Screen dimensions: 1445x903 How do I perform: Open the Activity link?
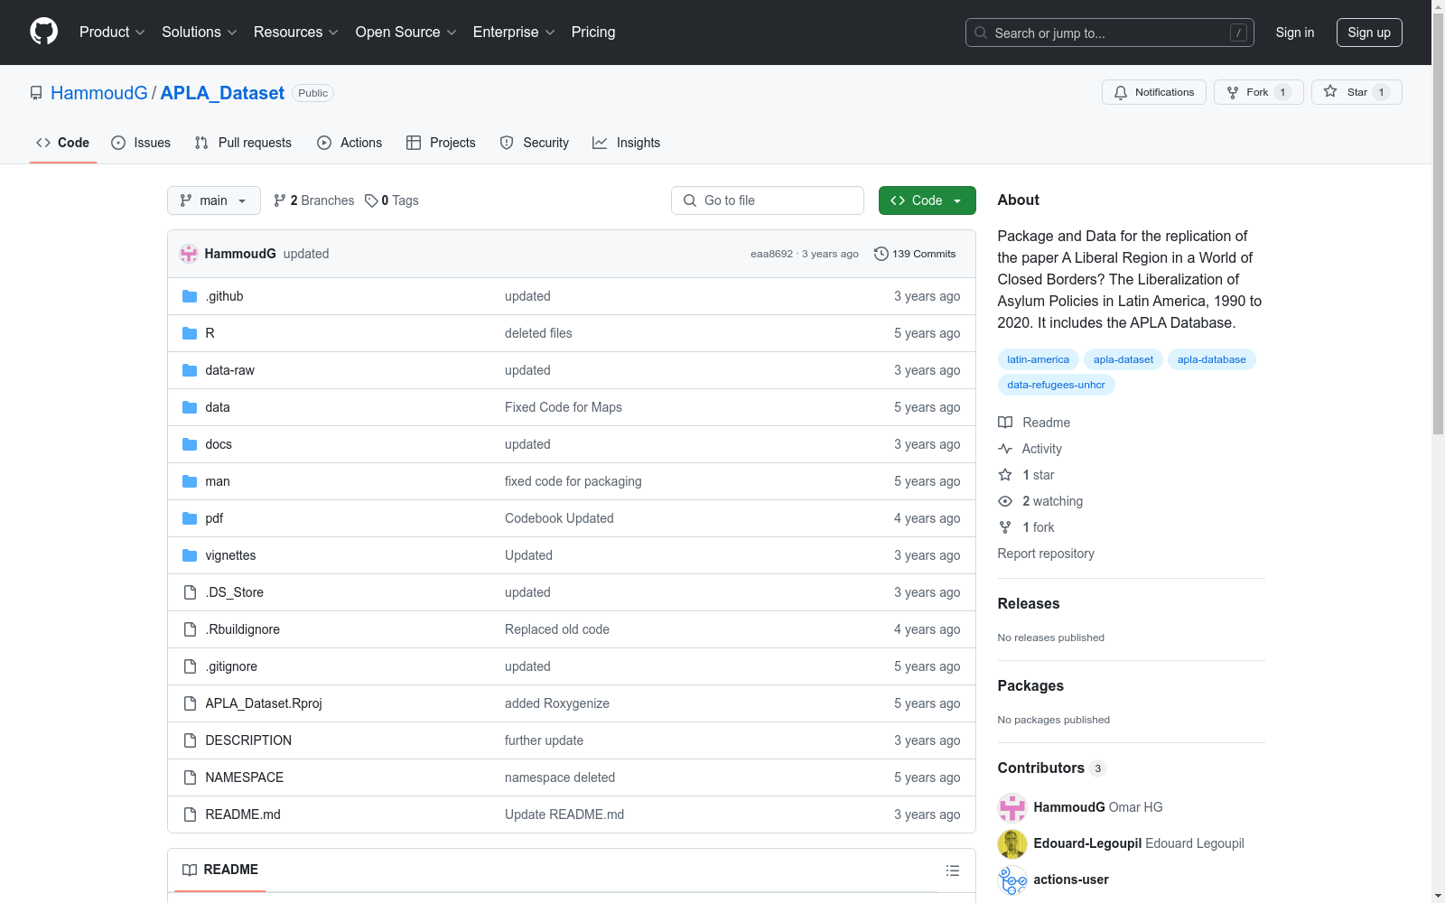pos(1030,449)
